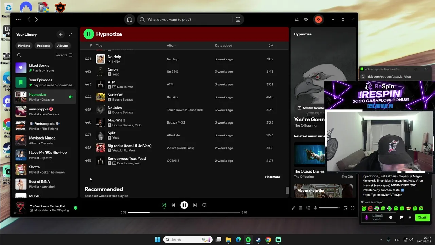Mute the Spotify volume
This screenshot has height=245, width=435.
click(315, 208)
